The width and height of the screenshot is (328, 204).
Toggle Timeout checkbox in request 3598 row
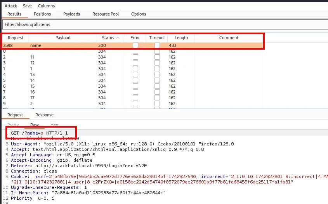tap(157, 45)
